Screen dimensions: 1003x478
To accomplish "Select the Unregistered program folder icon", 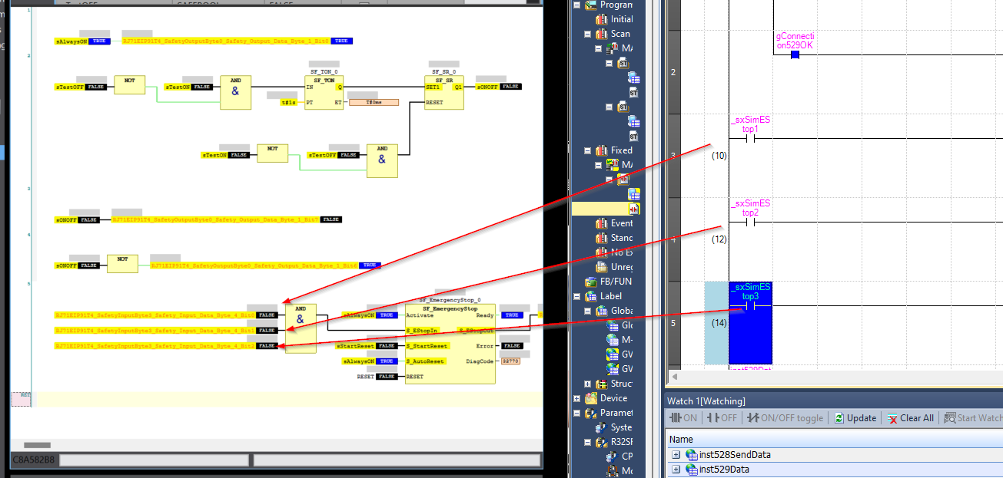I will 603,267.
